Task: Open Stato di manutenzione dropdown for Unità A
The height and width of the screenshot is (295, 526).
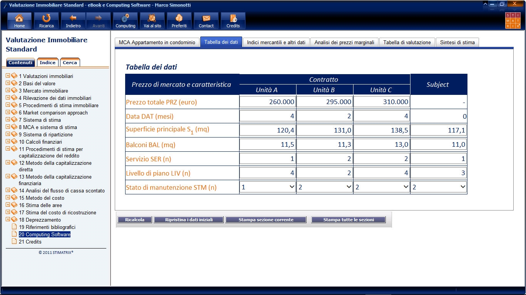Action: pyautogui.click(x=268, y=187)
